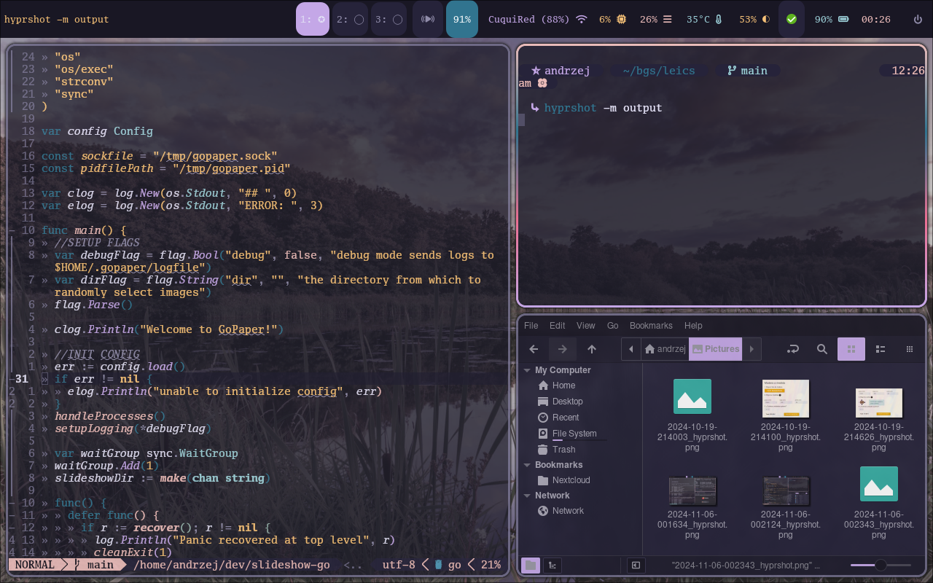Click Pictures path bar button

tap(715, 349)
